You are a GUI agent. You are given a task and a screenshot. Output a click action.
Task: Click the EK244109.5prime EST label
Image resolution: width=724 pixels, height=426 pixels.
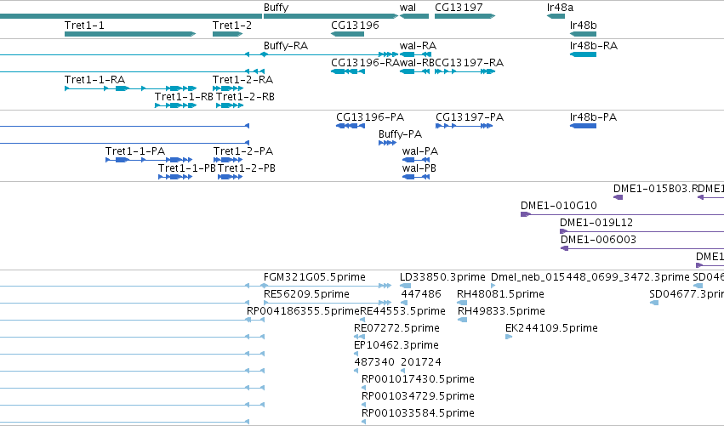[552, 328]
